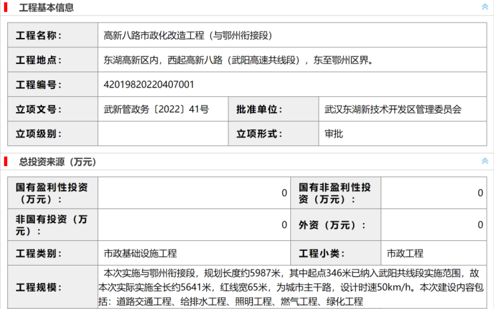
Task: Click the 工程名称 value field
Action: [x=292, y=35]
